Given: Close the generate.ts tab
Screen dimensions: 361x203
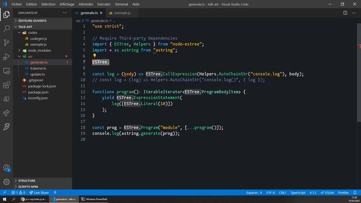Looking at the screenshot, I should (101, 13).
